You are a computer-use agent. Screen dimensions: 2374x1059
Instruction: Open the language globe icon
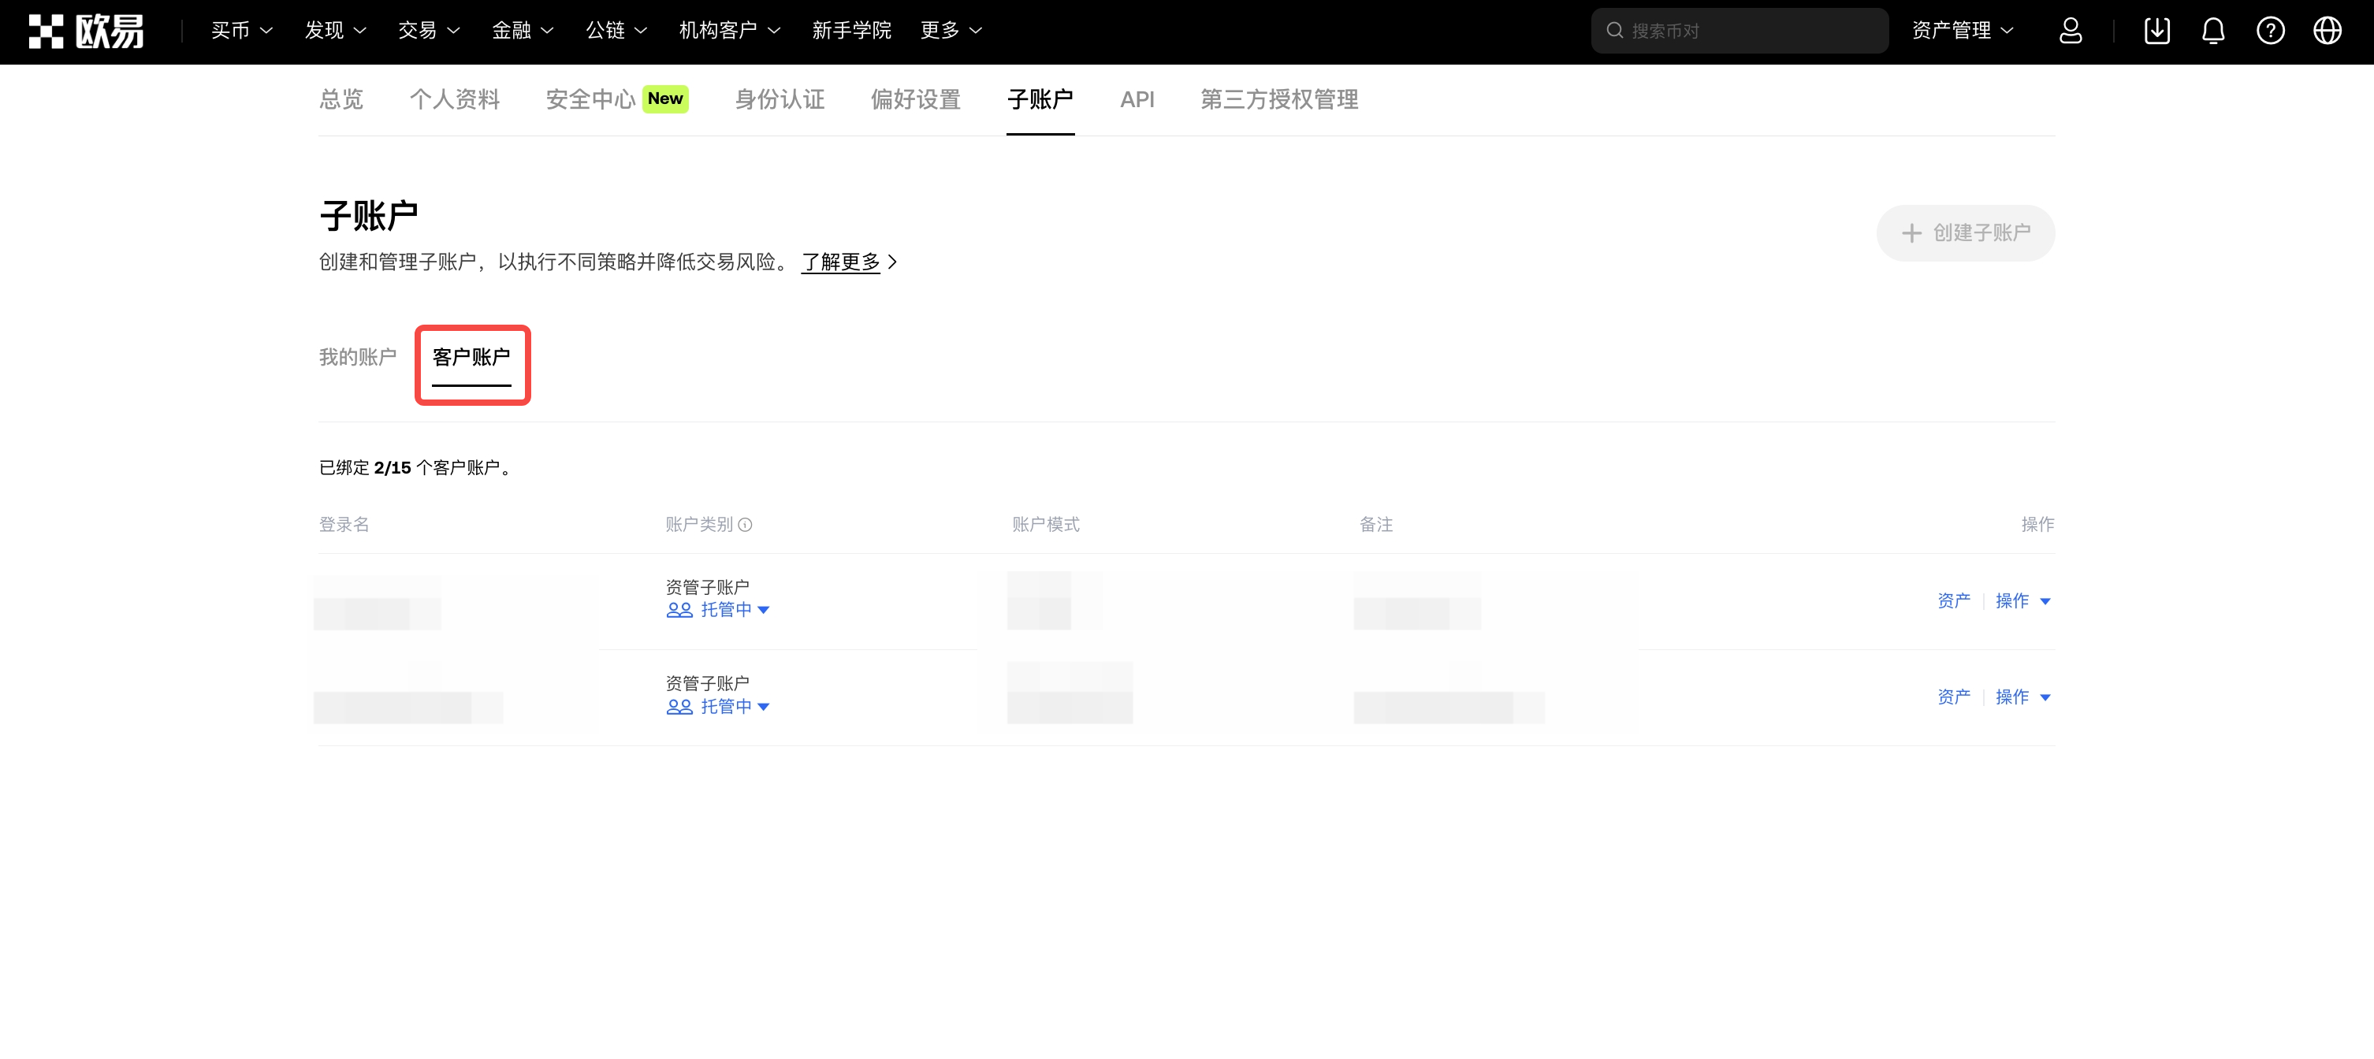(2327, 32)
